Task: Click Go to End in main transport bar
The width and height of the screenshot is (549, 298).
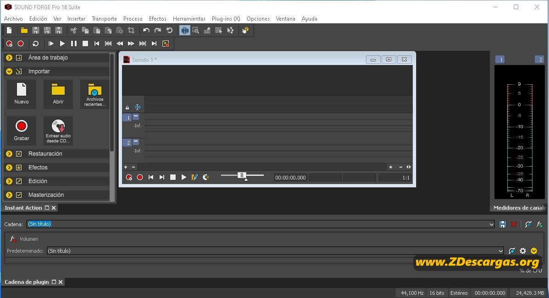Action: (x=154, y=43)
